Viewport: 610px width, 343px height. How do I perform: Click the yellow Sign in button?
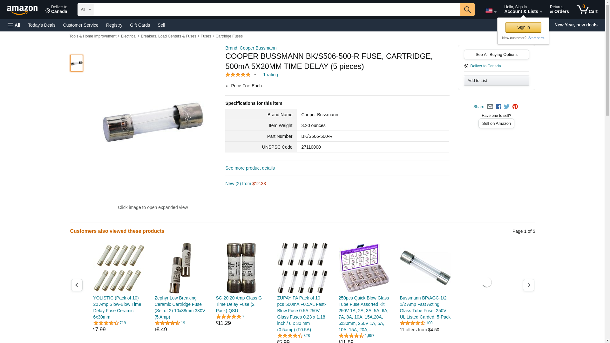(523, 27)
